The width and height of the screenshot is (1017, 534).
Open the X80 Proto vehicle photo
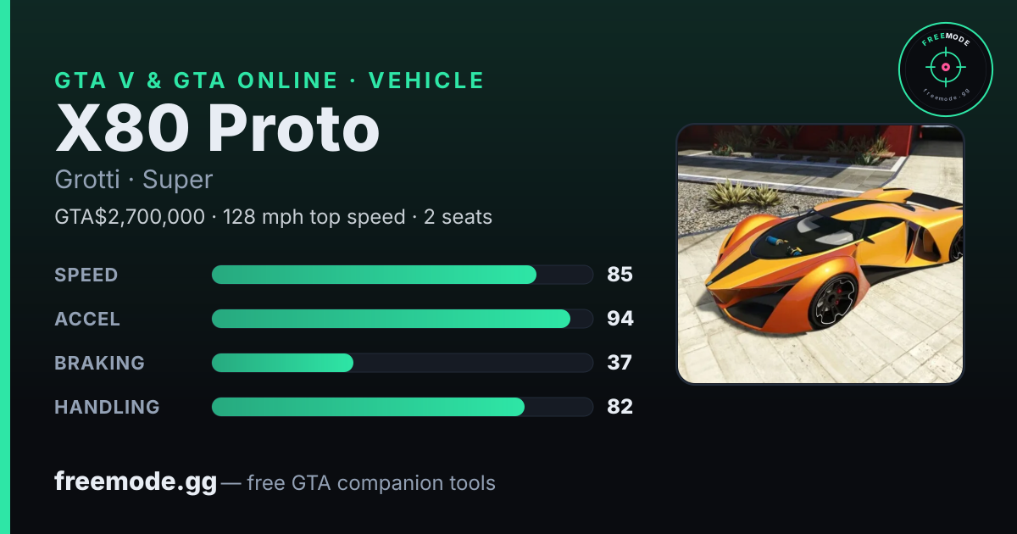coord(820,254)
